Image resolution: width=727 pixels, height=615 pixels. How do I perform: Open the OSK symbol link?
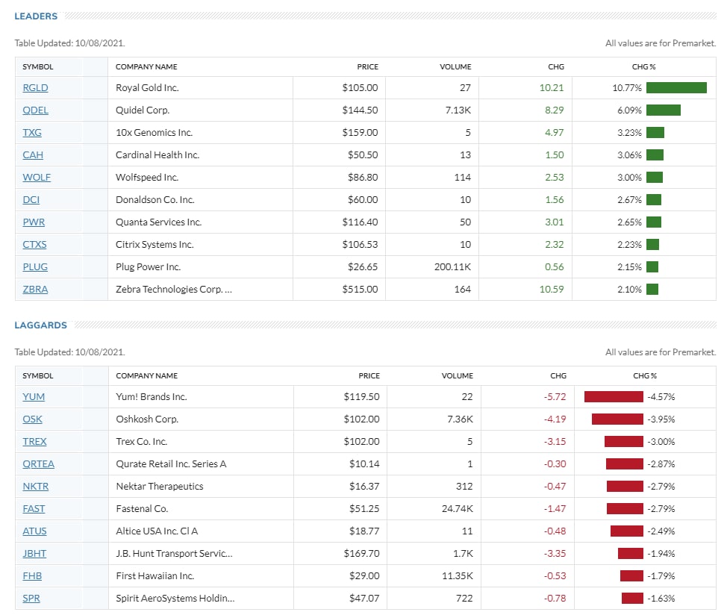pos(32,419)
